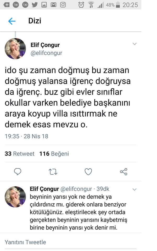This screenshot has width=157, height=251.
Task: Type in Yanıtını Tweetle reply field
Action: pos(71,242)
